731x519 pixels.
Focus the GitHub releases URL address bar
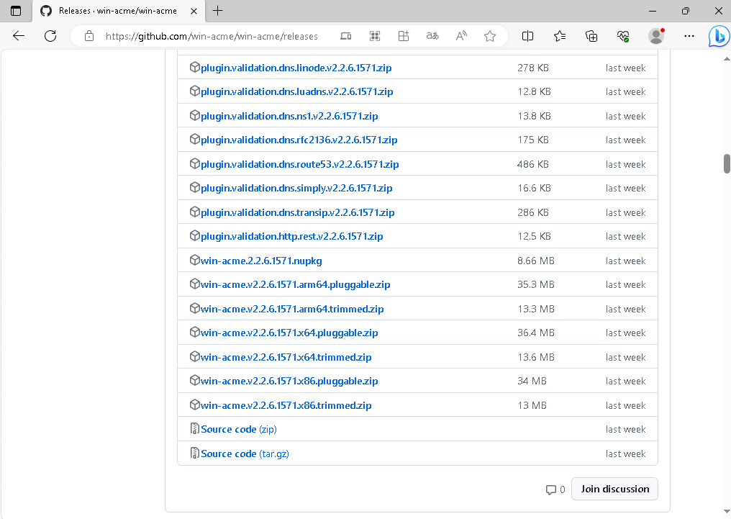[x=212, y=36]
